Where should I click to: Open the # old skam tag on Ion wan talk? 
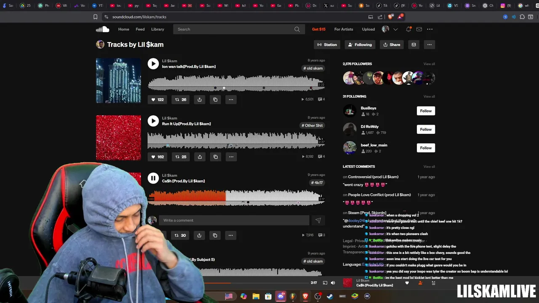(x=313, y=68)
